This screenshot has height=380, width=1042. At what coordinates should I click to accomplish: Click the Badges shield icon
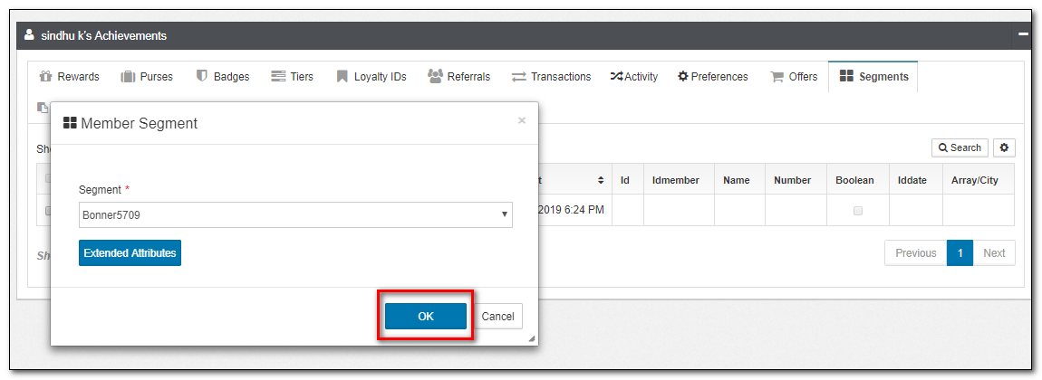[x=202, y=77]
